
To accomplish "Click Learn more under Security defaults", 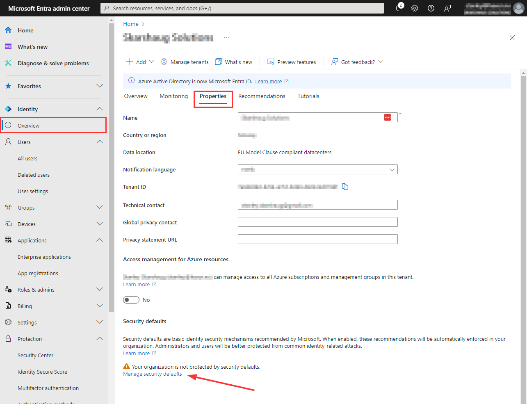I will (137, 354).
